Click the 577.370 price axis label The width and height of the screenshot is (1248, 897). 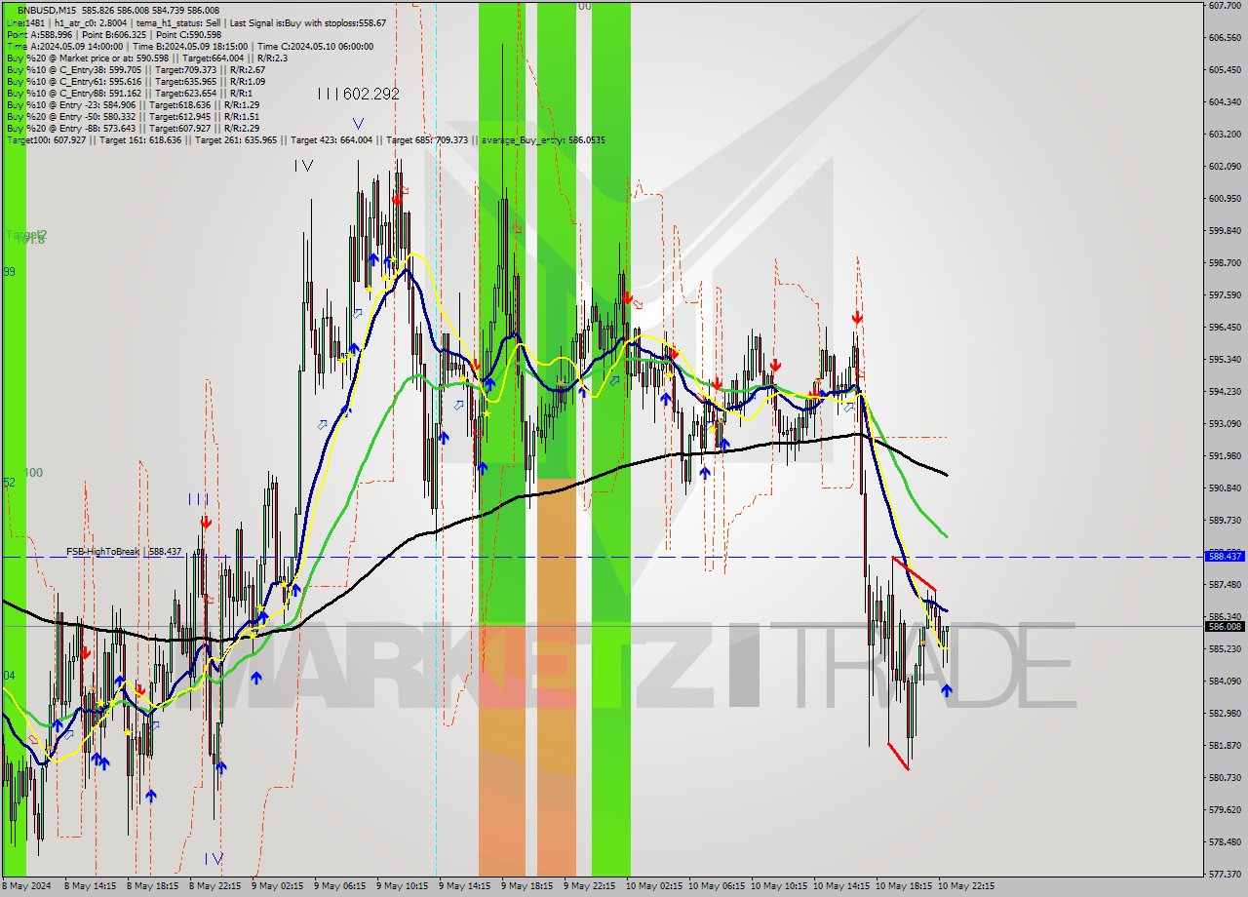pyautogui.click(x=1225, y=874)
